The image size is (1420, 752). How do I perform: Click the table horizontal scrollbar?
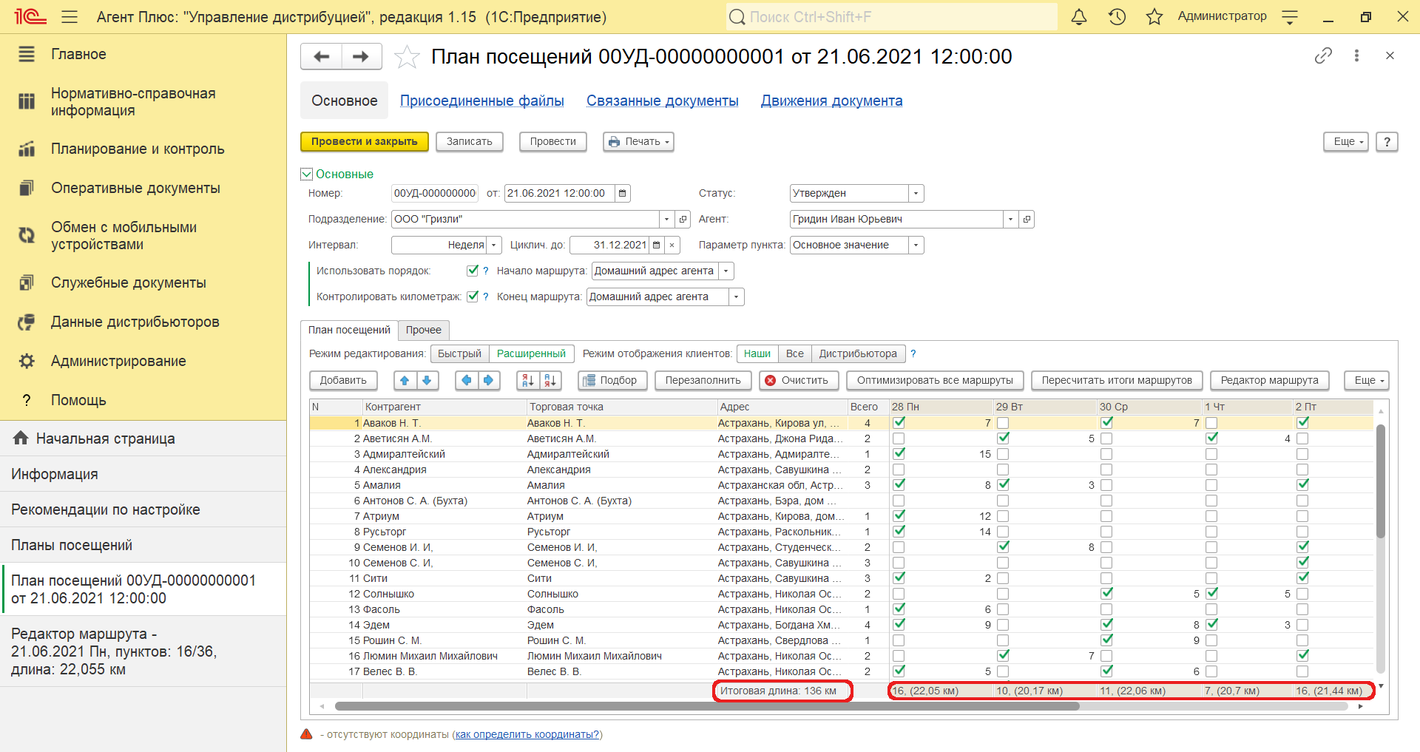coord(707,706)
